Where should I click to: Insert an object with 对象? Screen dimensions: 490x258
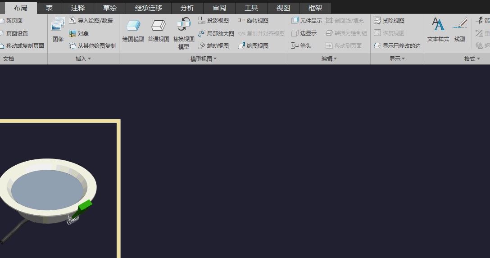79,33
